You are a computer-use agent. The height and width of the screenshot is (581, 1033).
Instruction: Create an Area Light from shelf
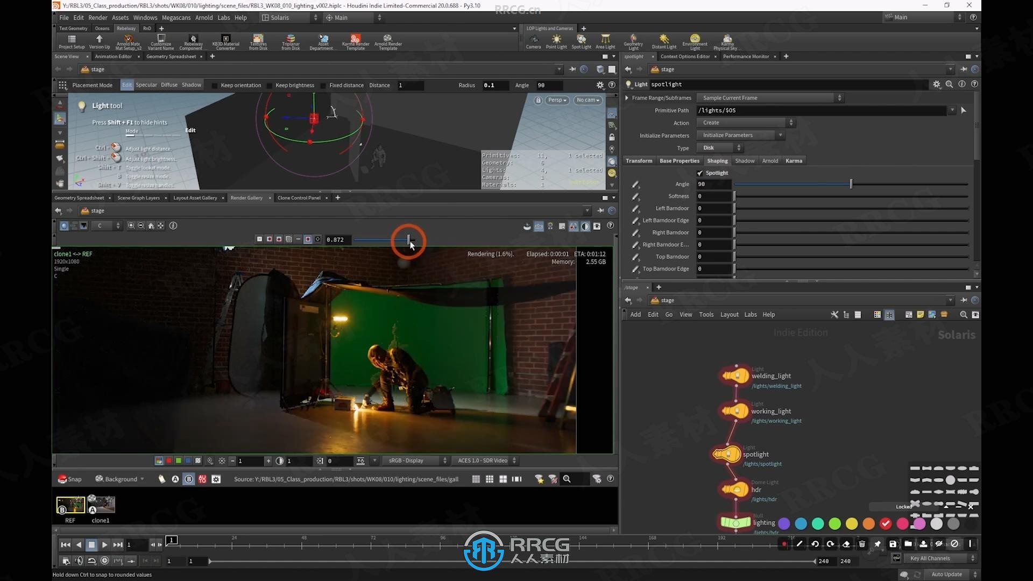(605, 42)
